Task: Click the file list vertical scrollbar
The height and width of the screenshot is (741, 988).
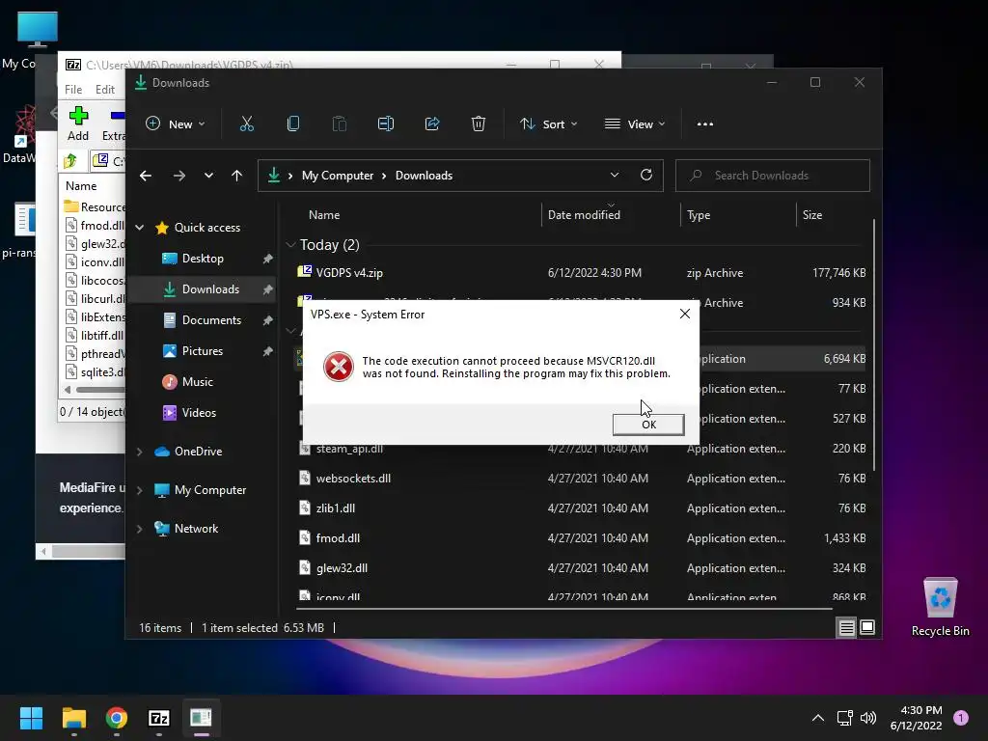Action: coord(874,344)
